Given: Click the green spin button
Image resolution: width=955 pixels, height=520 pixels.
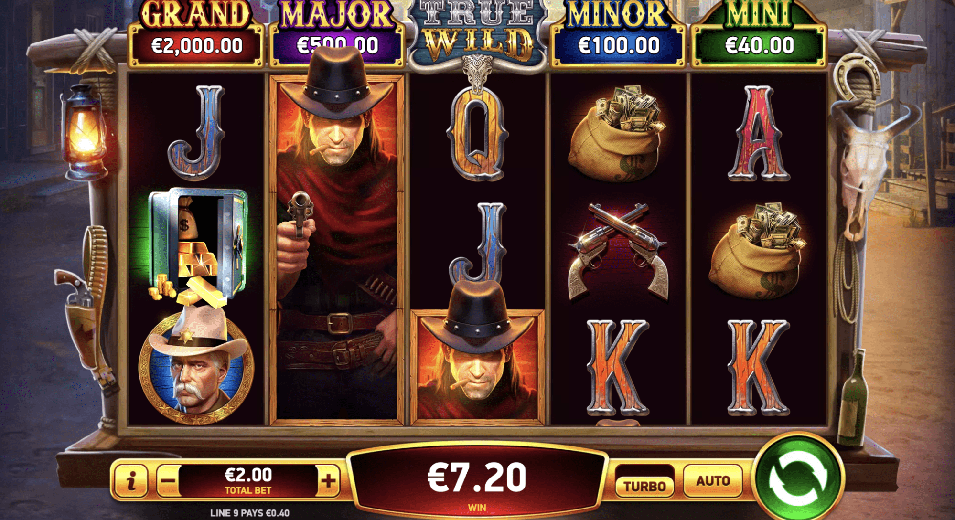Looking at the screenshot, I should (x=798, y=478).
